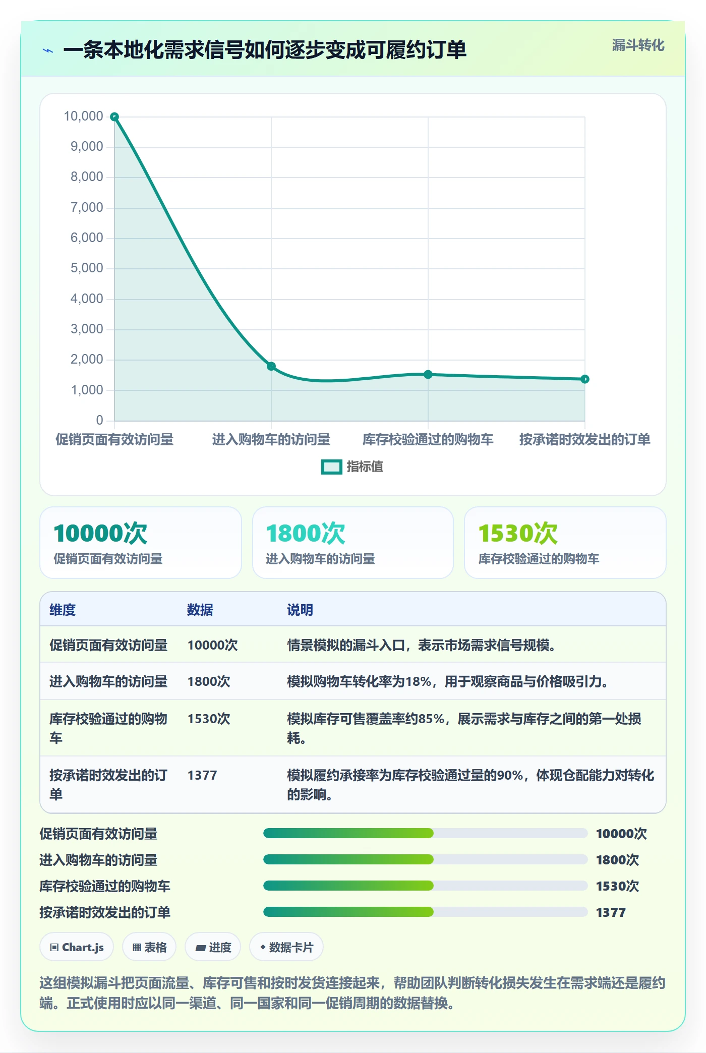
Task: Click the 10000次 value beside the progress bar
Action: point(621,834)
